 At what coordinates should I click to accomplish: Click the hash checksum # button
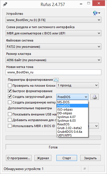tap(85, 169)
